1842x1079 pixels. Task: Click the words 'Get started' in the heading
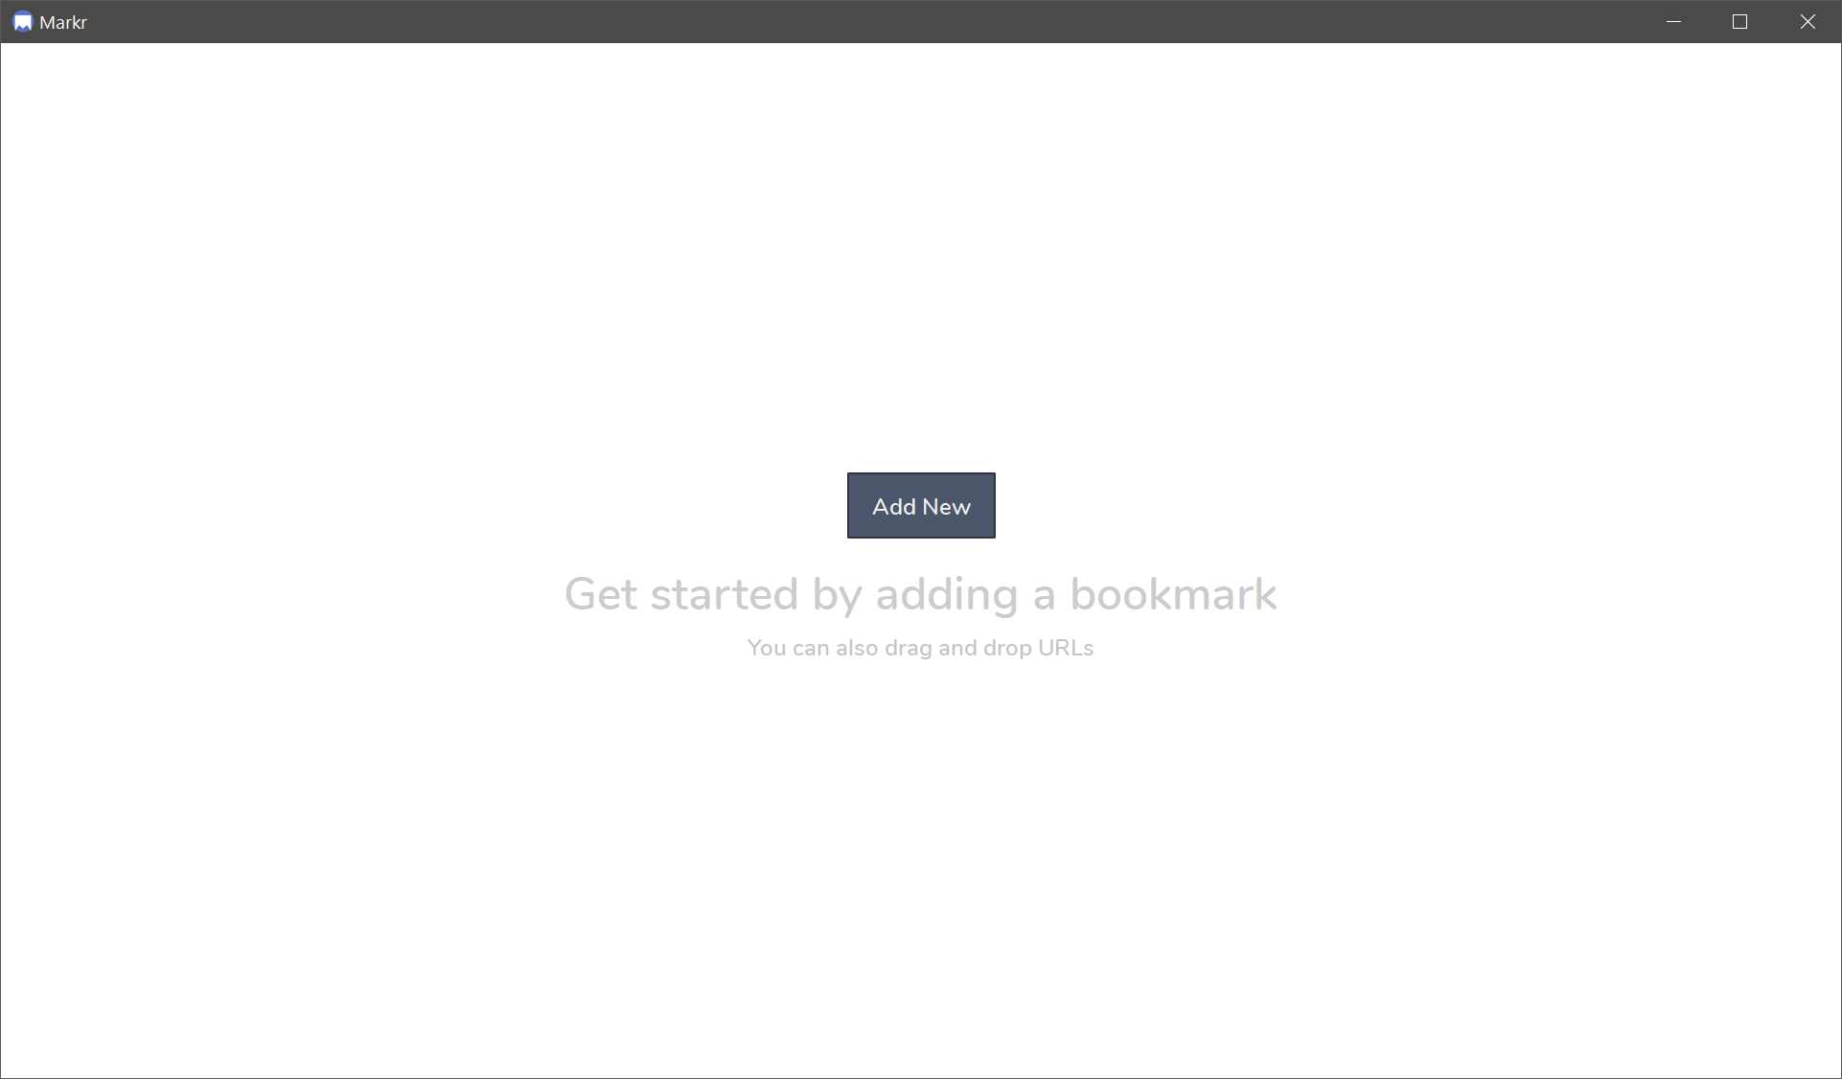681,594
